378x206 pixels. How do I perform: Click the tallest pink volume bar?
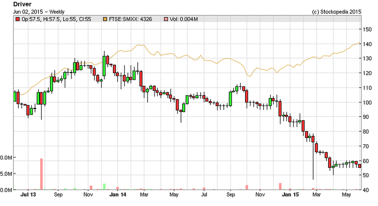coord(41,174)
